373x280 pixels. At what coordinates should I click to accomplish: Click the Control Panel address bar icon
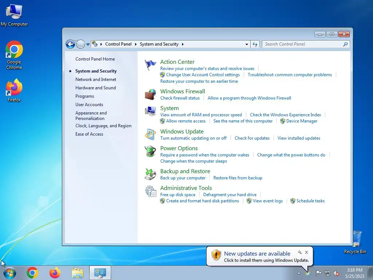(x=95, y=44)
